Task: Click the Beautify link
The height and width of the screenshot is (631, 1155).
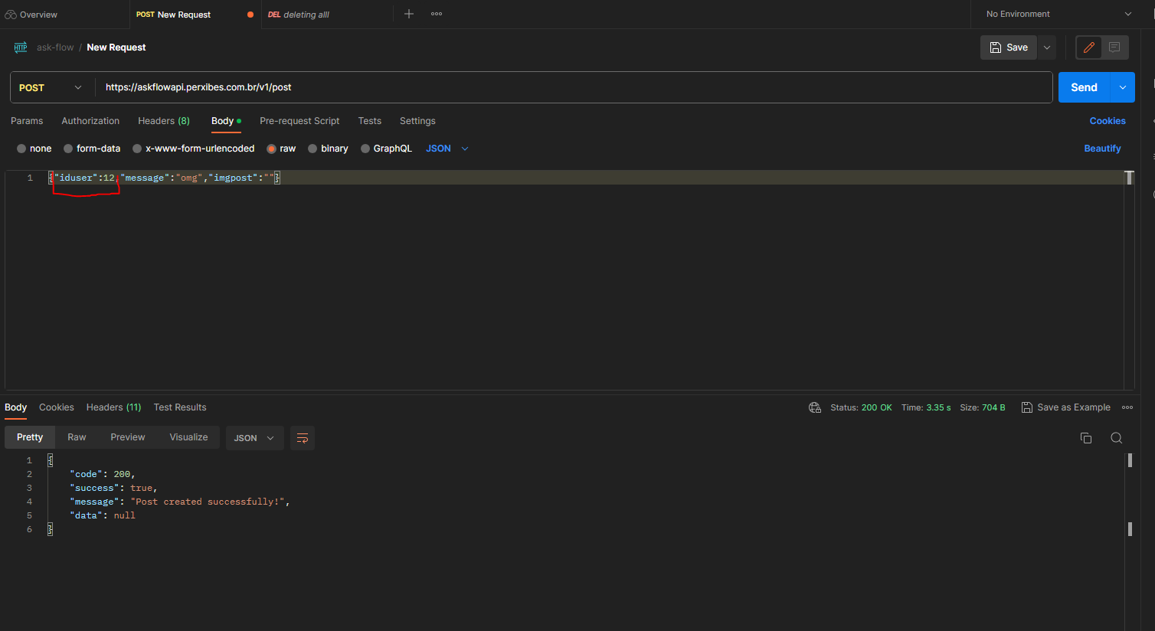Action: 1102,149
